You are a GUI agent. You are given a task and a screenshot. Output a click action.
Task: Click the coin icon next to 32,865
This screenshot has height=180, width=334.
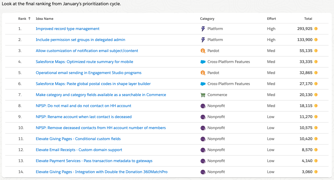coord(316,73)
